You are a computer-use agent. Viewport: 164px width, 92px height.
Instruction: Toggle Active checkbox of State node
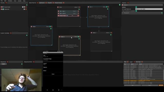[50, 27]
